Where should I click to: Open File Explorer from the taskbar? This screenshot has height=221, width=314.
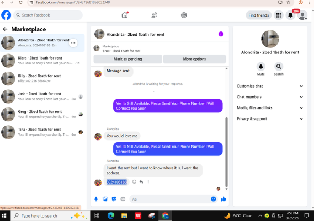[x=124, y=215]
